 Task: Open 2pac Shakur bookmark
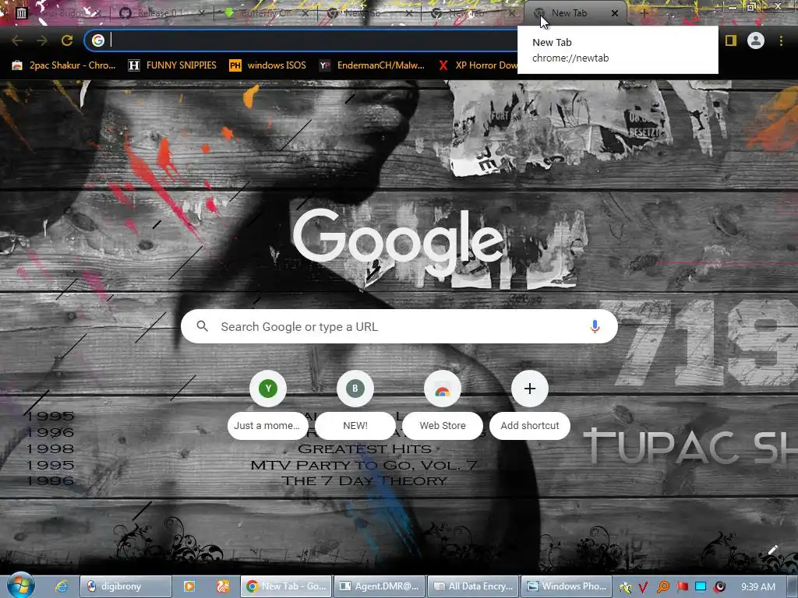tap(64, 65)
